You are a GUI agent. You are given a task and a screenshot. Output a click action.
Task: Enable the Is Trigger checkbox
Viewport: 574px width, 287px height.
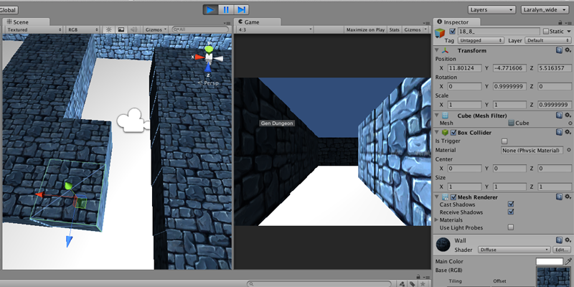coord(504,141)
